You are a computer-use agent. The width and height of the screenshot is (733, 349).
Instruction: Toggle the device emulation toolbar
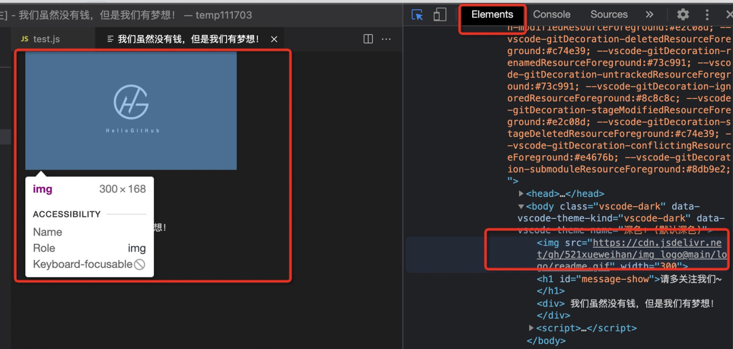click(440, 14)
